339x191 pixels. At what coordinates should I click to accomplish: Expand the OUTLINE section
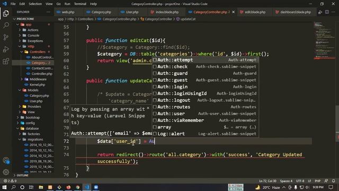point(22,175)
